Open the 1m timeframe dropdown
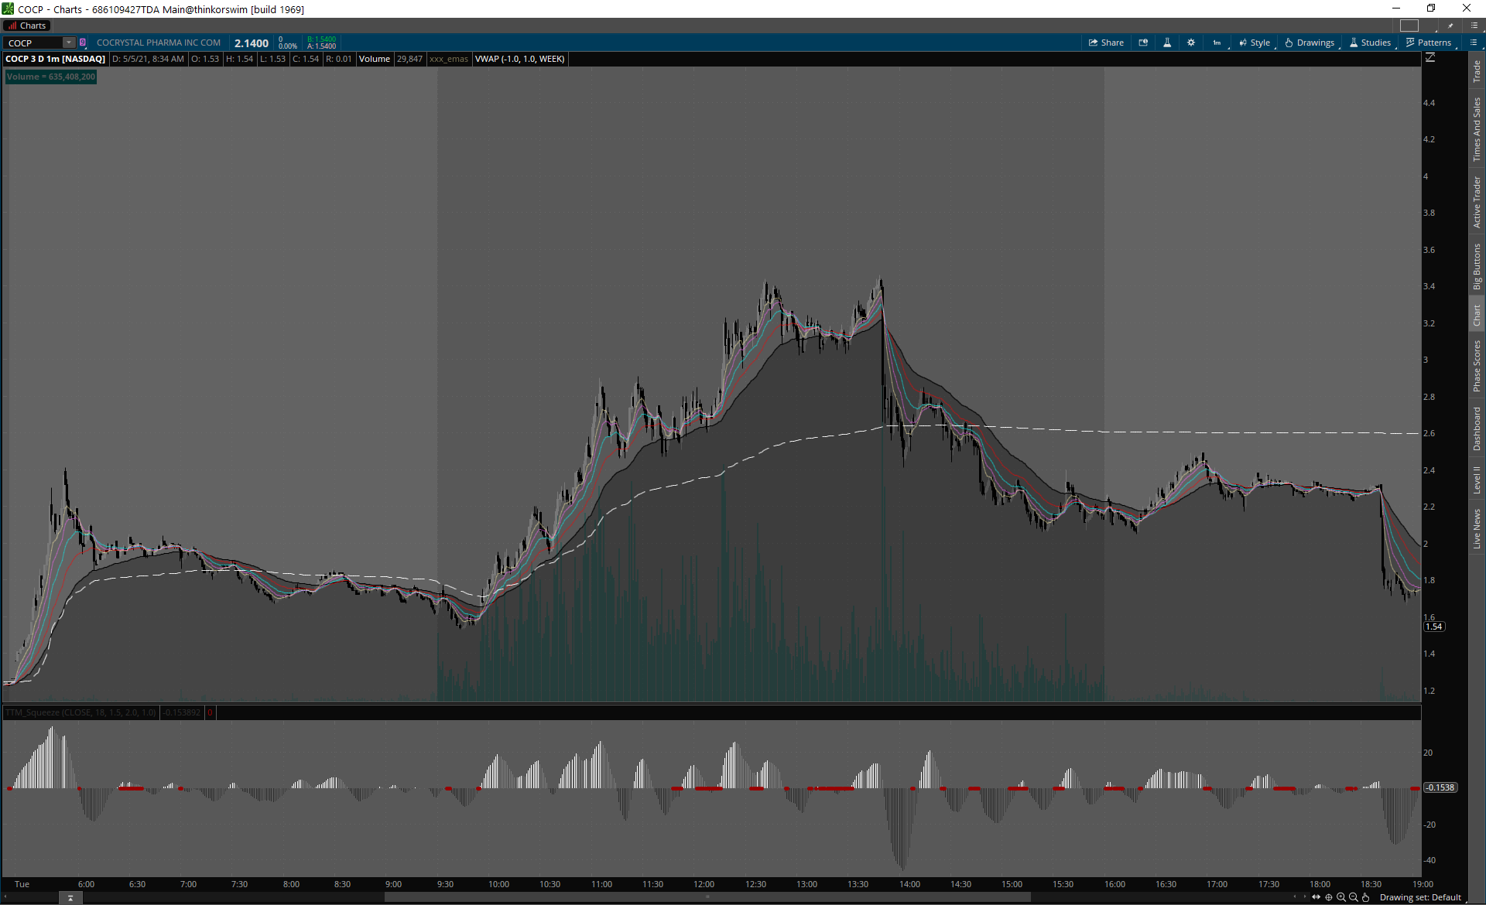 1217,43
